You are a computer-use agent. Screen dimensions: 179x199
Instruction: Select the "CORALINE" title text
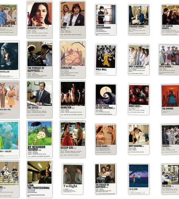66,68
